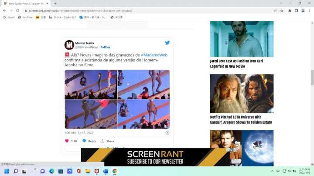This screenshot has height=176, width=314.
Task: Open Chrome three-dot menu
Action: [309, 10]
